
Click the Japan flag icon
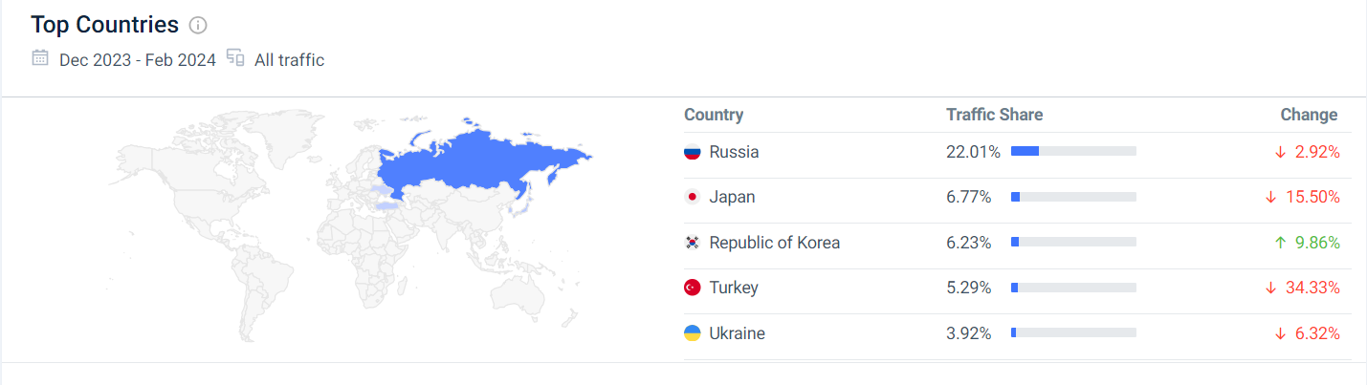pos(693,197)
